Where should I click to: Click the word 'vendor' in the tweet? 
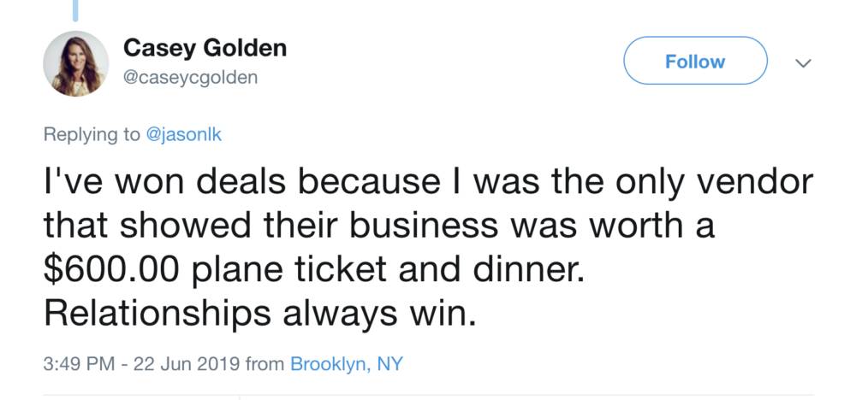pos(755,181)
